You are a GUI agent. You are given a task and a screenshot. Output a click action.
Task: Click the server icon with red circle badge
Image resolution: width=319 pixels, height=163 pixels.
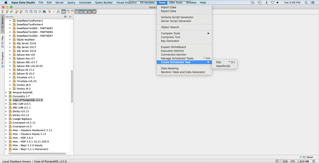pyautogui.click(x=7, y=12)
